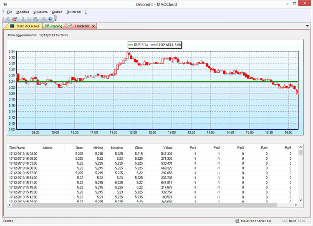Click the table scroll right arrow

pos(296,205)
